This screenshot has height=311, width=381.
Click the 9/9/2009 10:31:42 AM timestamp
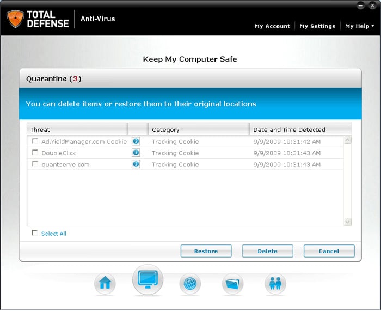click(287, 142)
